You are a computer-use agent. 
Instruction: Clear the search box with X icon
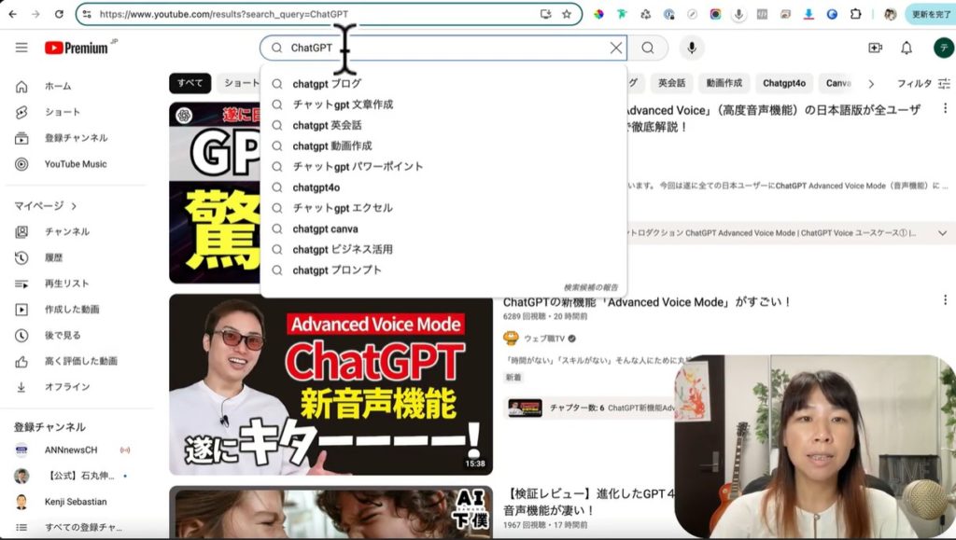[x=615, y=48]
